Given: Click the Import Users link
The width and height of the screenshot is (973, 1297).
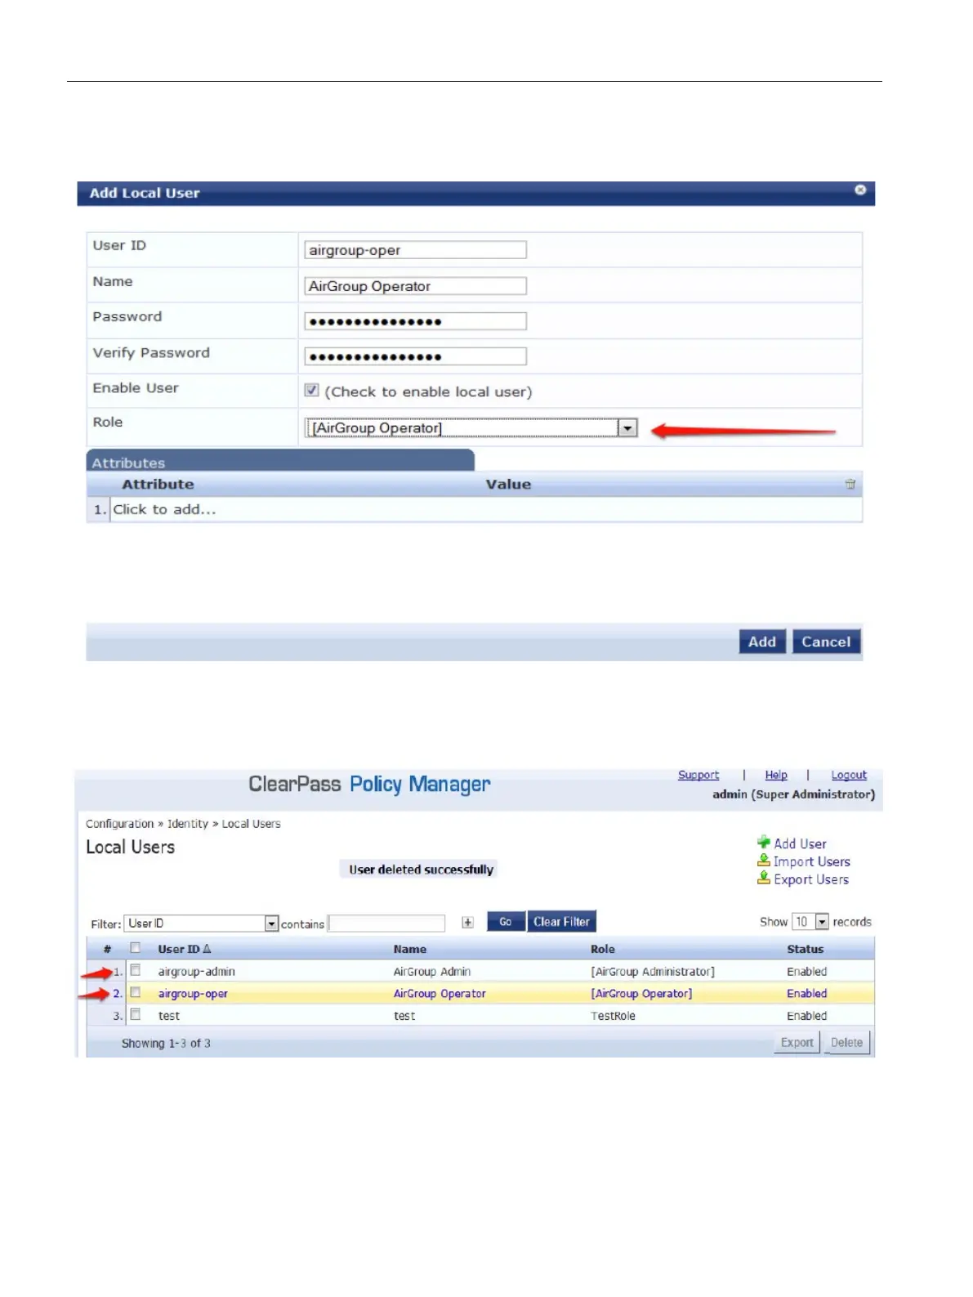Looking at the screenshot, I should [811, 861].
